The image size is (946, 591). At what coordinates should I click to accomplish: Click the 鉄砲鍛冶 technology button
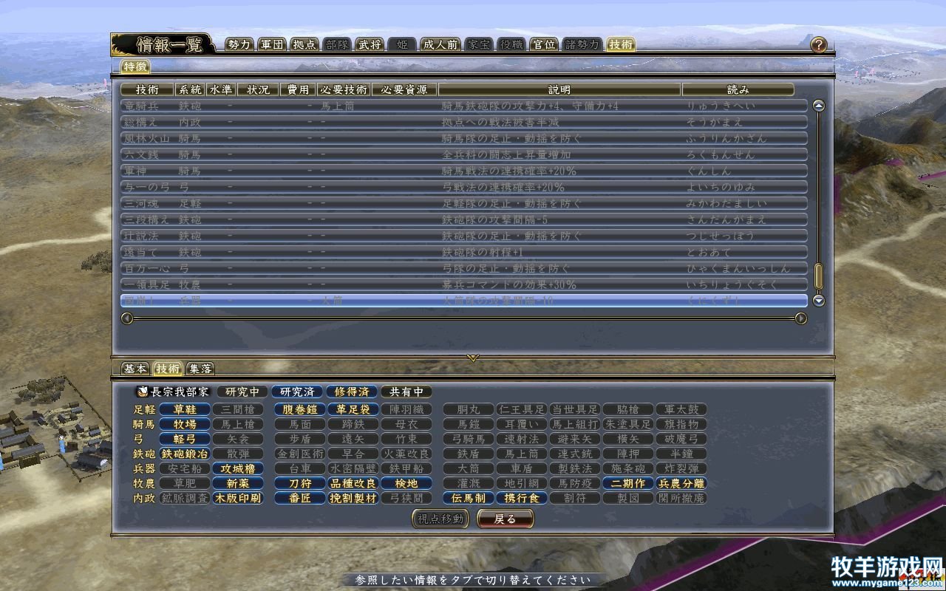pyautogui.click(x=185, y=454)
